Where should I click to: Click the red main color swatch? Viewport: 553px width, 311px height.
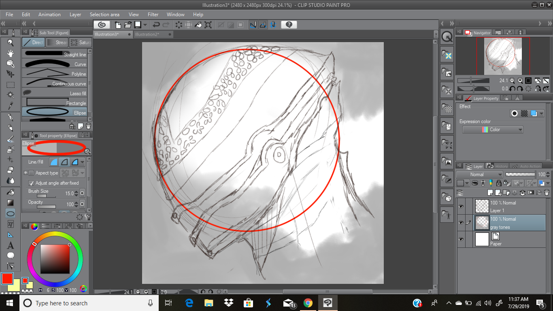7,279
